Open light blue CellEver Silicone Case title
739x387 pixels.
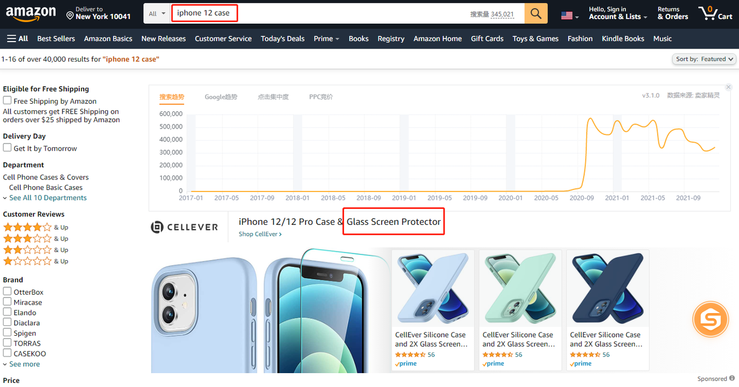[x=432, y=339]
